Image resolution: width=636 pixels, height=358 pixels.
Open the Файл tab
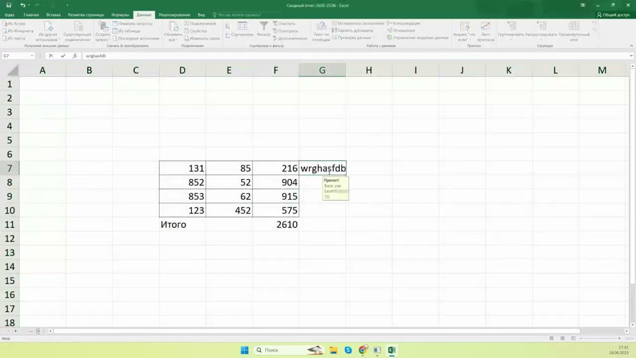(x=9, y=15)
